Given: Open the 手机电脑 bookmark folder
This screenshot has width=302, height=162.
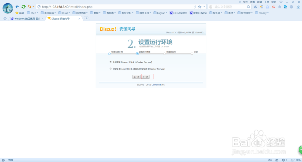Looking at the screenshot, I should tap(48, 13).
